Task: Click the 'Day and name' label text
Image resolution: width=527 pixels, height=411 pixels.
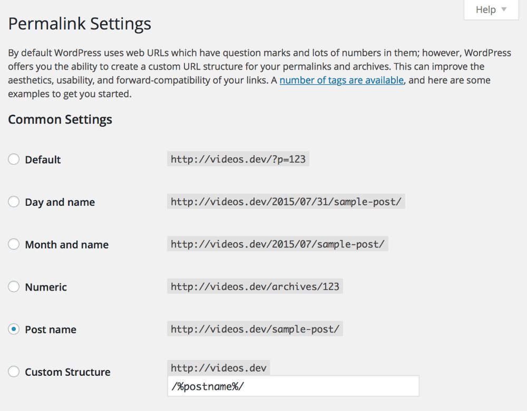Action: [60, 203]
